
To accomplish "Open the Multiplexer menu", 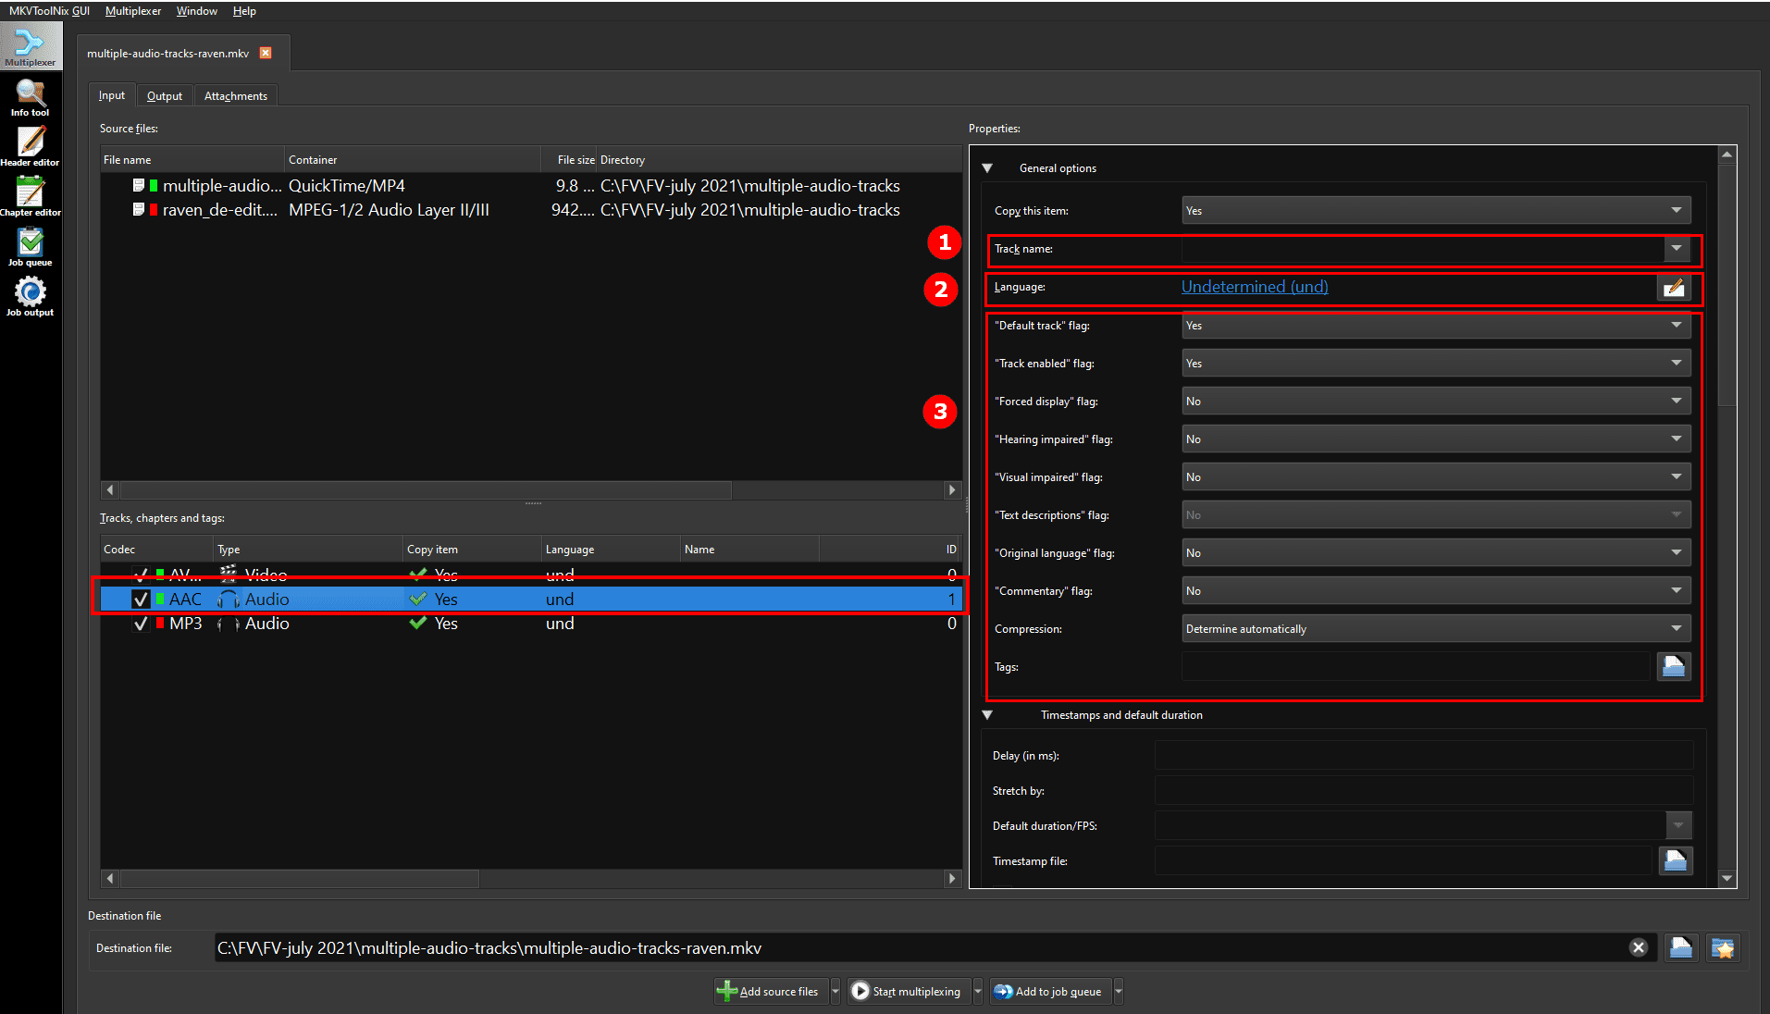I will (x=133, y=11).
